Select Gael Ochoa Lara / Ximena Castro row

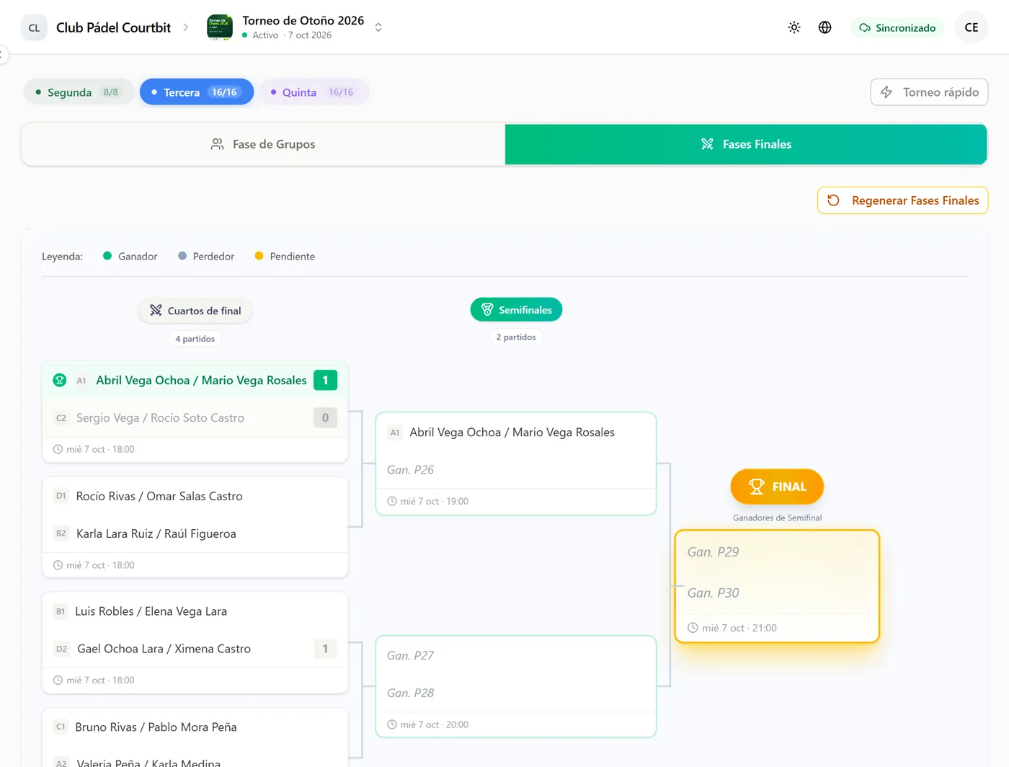pos(195,649)
